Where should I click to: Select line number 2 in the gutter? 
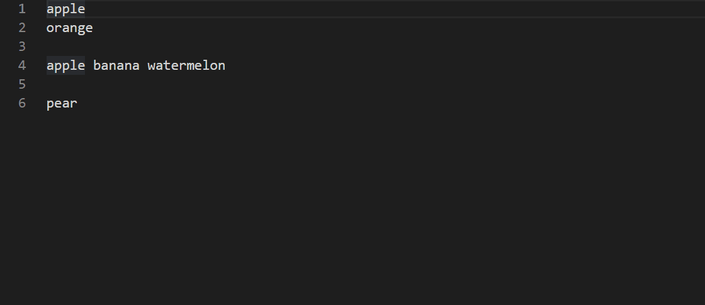pyautogui.click(x=22, y=28)
